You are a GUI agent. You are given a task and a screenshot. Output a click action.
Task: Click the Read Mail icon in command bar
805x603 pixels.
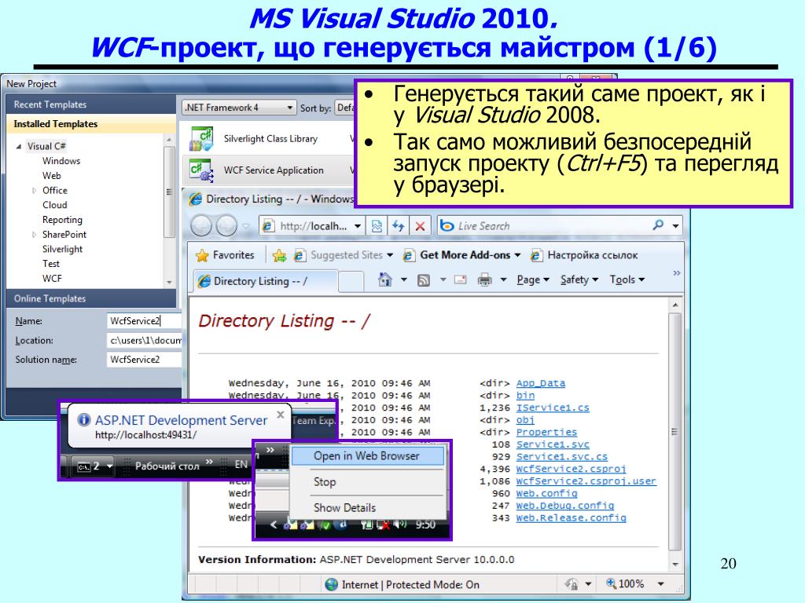[x=461, y=280]
